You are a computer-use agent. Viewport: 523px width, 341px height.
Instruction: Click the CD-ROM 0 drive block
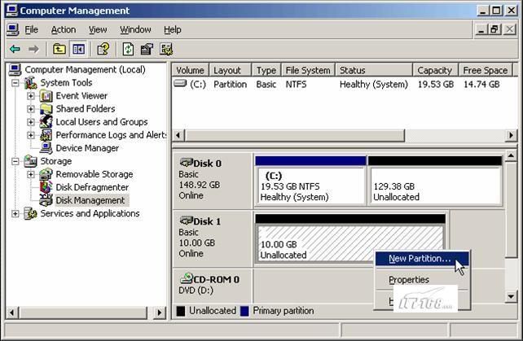[212, 285]
